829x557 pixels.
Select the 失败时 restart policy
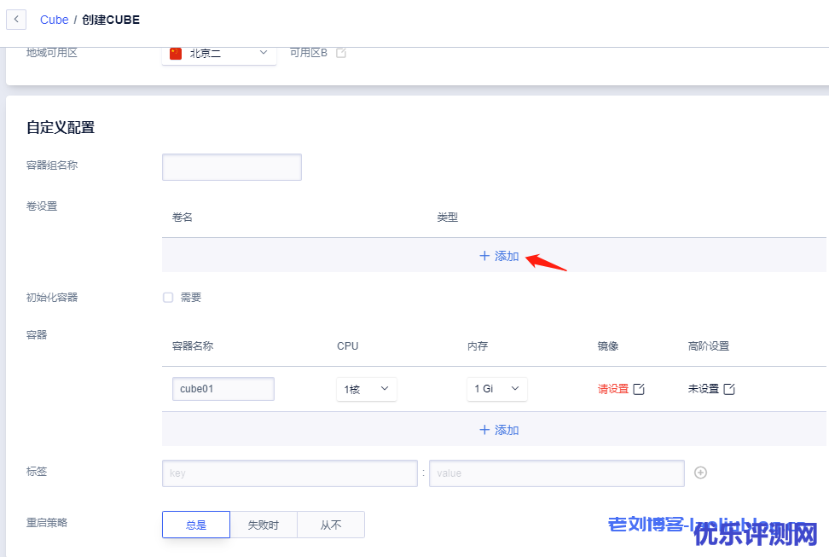point(263,525)
